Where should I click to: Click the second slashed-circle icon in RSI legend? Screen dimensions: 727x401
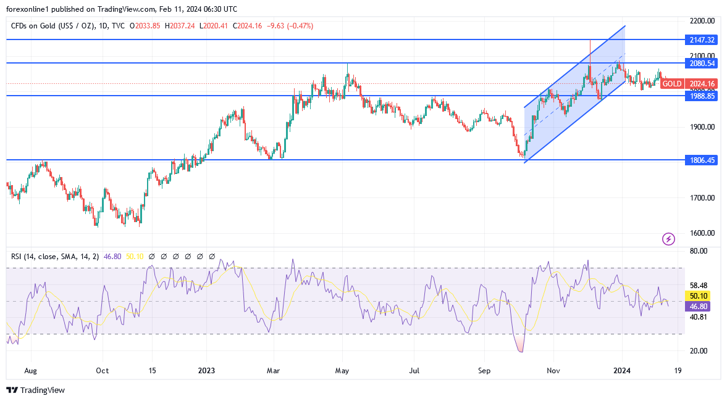coord(164,255)
